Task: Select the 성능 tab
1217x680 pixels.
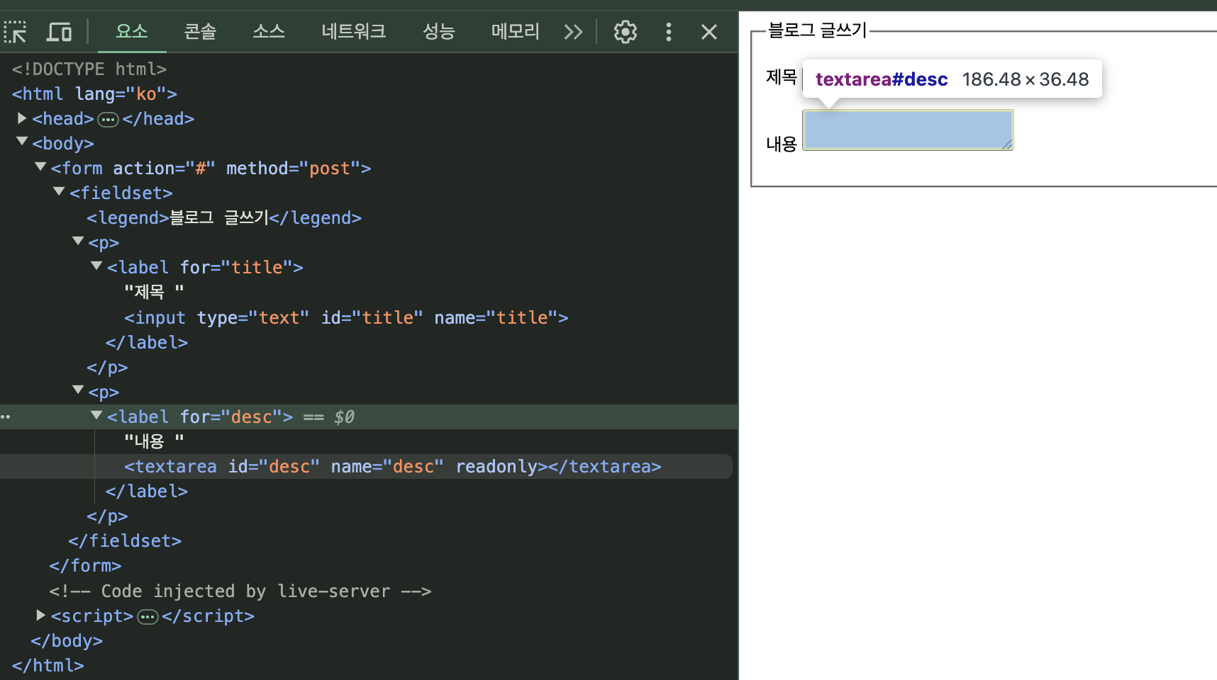Action: (438, 31)
